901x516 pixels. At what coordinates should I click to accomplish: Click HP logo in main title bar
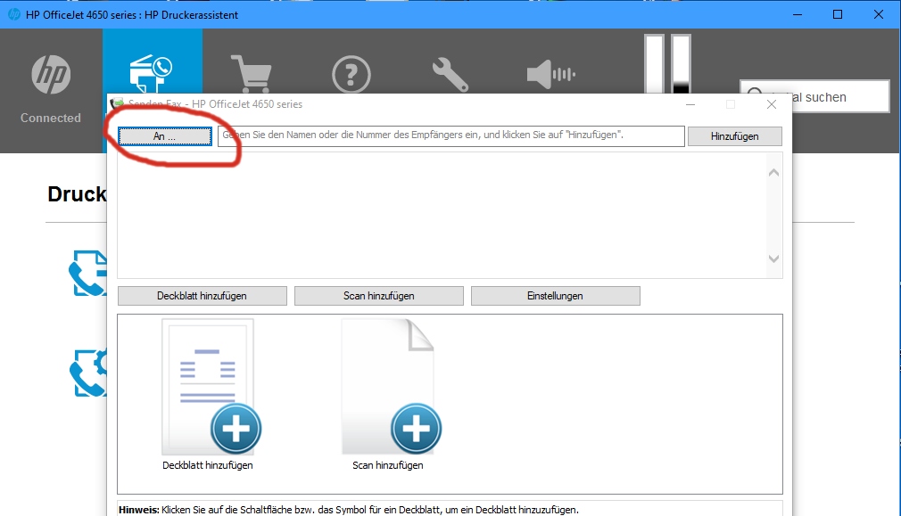(x=13, y=14)
